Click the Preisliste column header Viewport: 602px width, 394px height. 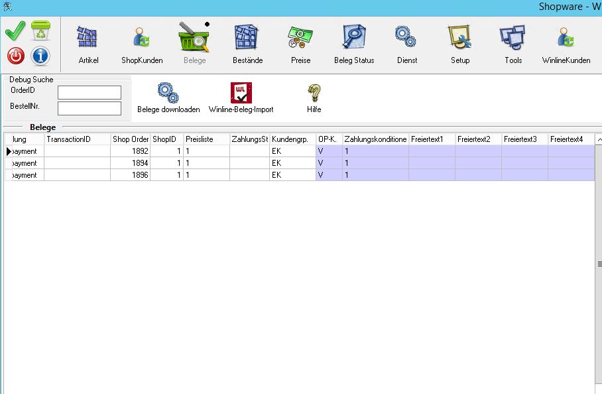(x=207, y=139)
